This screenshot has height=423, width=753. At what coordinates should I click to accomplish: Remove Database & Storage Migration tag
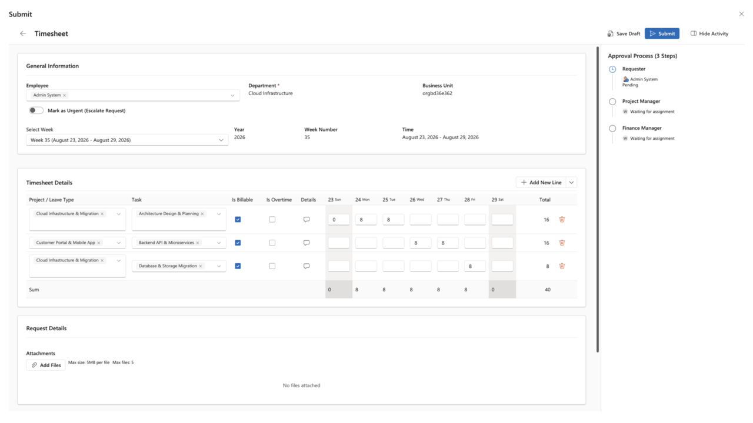(201, 266)
